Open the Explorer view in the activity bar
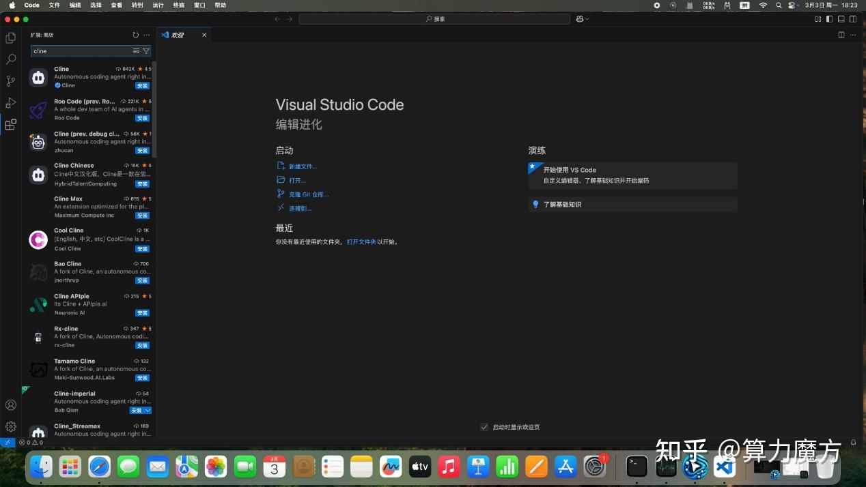866x487 pixels. point(10,38)
